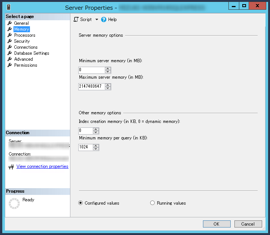270x235 pixels.
Task: Click the Script toolbar button
Action: 83,19
